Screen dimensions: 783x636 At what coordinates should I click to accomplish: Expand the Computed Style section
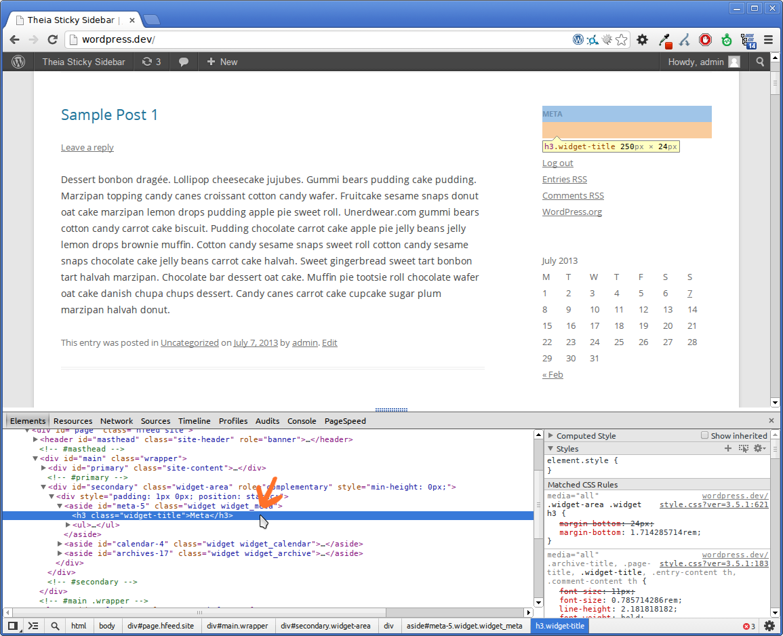coord(551,436)
